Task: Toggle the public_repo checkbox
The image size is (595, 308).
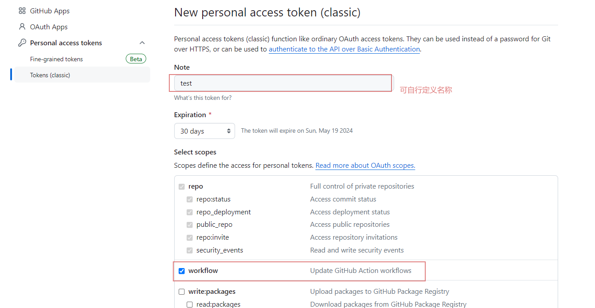Action: [x=190, y=225]
